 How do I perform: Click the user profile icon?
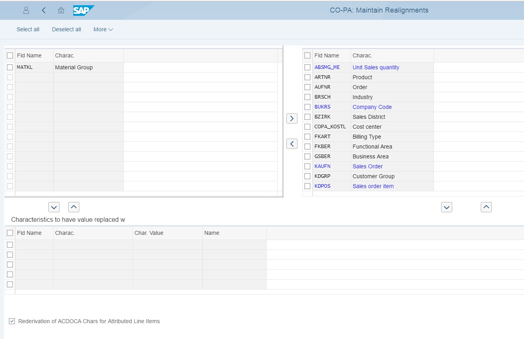[x=26, y=10]
